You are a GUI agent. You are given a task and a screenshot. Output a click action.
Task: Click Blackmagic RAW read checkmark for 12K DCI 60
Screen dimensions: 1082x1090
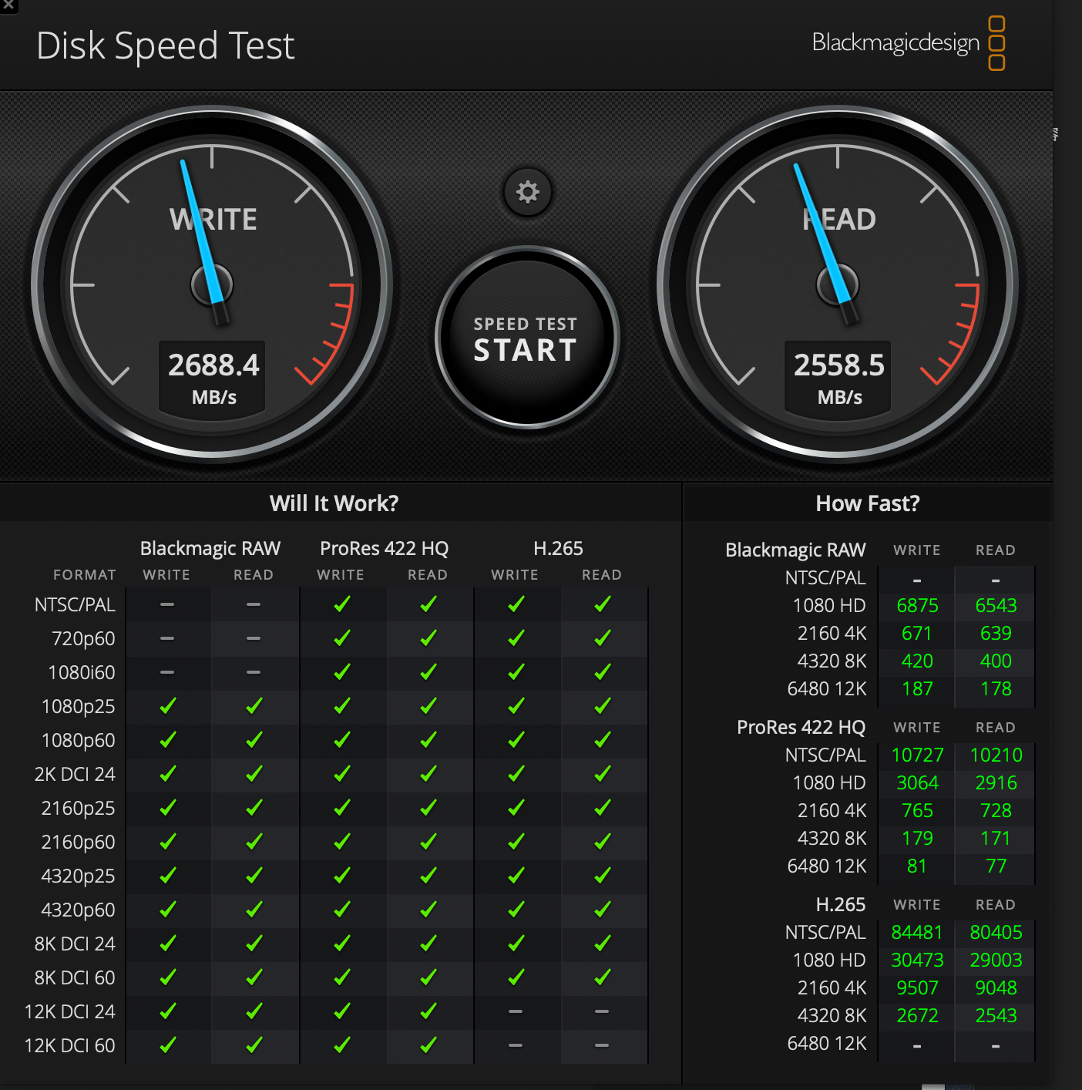click(254, 1045)
